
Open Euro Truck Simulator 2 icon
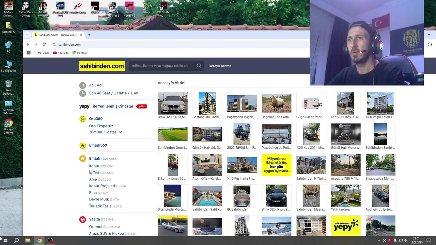click(112, 9)
